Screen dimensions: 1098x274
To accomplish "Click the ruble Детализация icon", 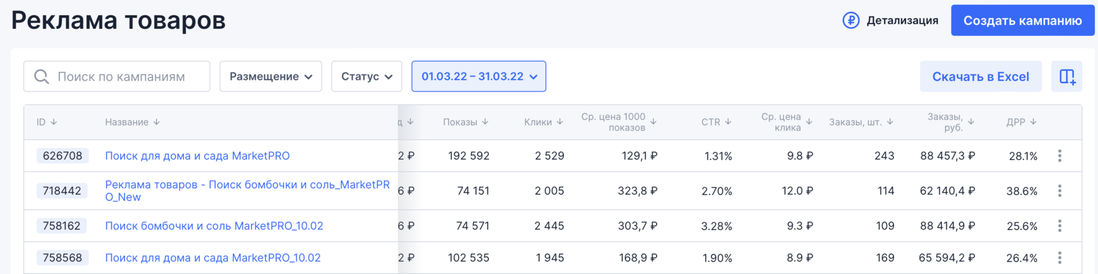I will (x=850, y=20).
